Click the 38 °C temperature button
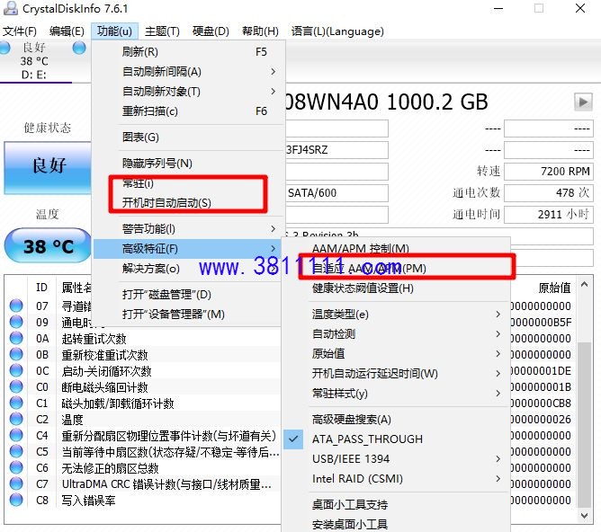Image resolution: width=601 pixels, height=532 pixels. tap(48, 245)
